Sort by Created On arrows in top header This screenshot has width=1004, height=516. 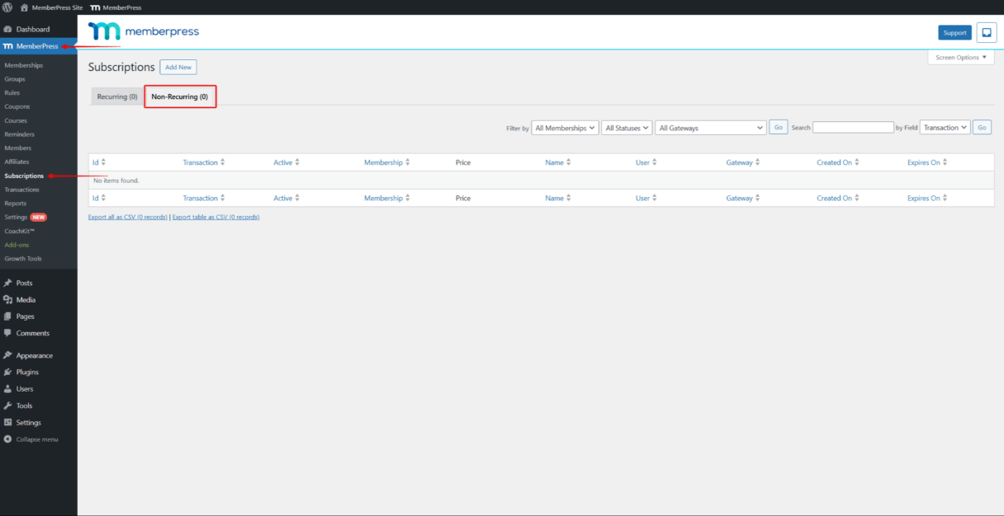point(857,162)
